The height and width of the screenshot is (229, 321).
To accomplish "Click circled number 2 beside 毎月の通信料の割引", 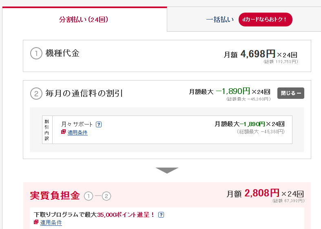I will click(x=36, y=94).
